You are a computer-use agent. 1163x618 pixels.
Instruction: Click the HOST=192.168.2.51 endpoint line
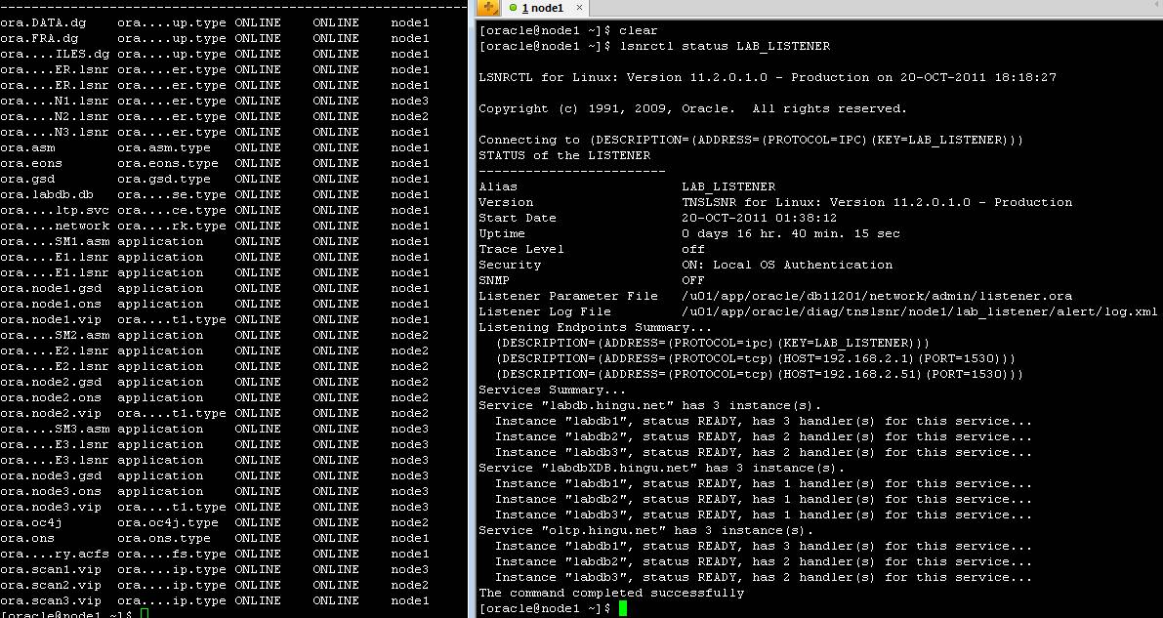click(x=756, y=374)
